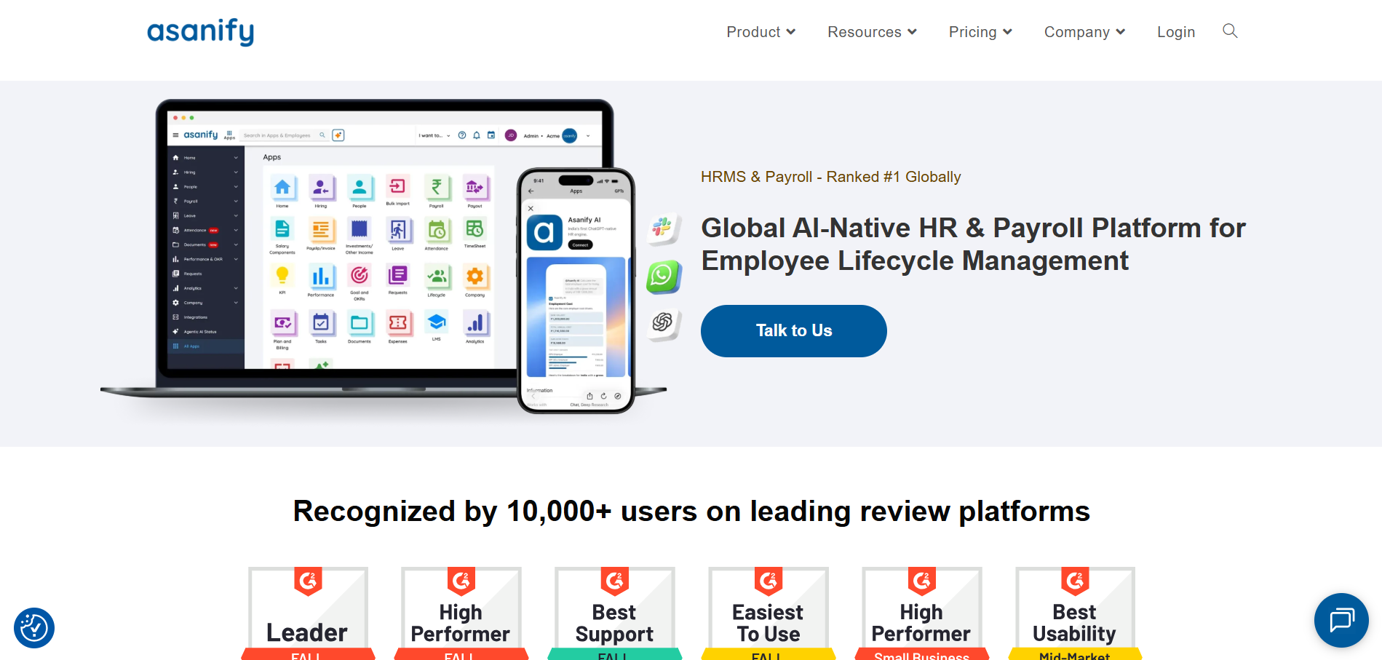Viewport: 1382px width, 660px height.
Task: Select High Performer Small Business badge
Action: 921,613
